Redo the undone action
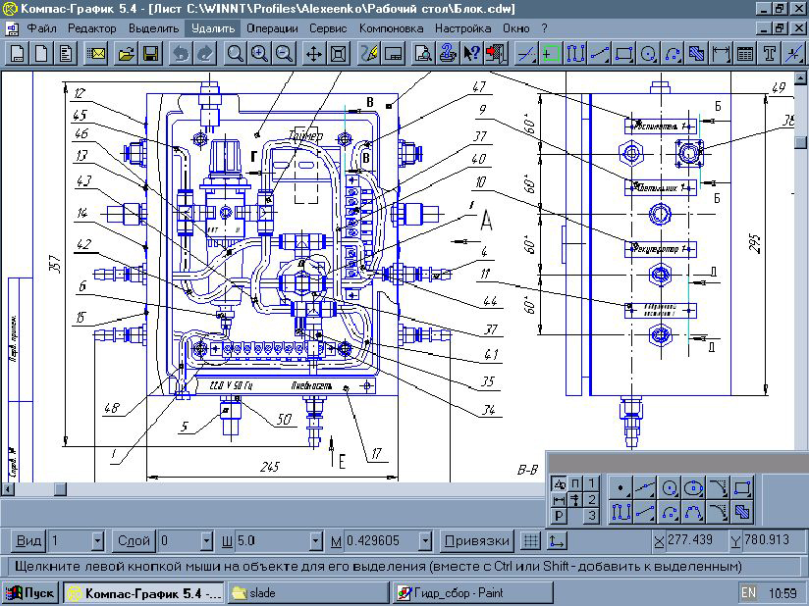The image size is (809, 606). [205, 54]
